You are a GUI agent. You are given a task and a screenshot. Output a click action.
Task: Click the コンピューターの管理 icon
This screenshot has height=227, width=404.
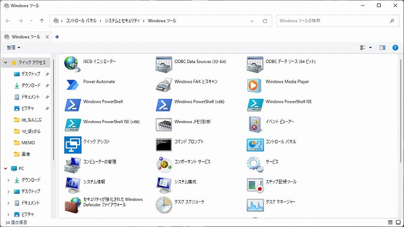click(72, 165)
